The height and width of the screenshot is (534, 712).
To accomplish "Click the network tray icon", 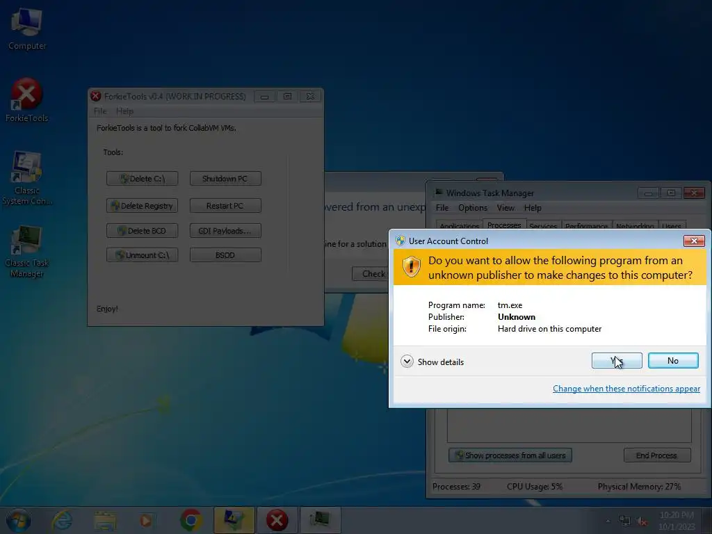I will pos(625,521).
